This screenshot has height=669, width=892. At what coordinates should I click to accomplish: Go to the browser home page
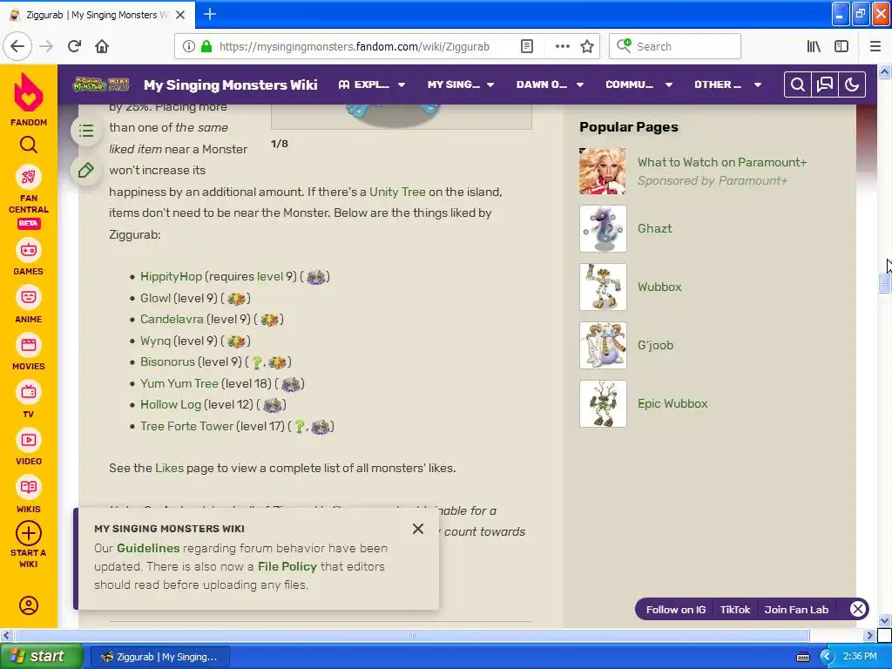coord(102,46)
